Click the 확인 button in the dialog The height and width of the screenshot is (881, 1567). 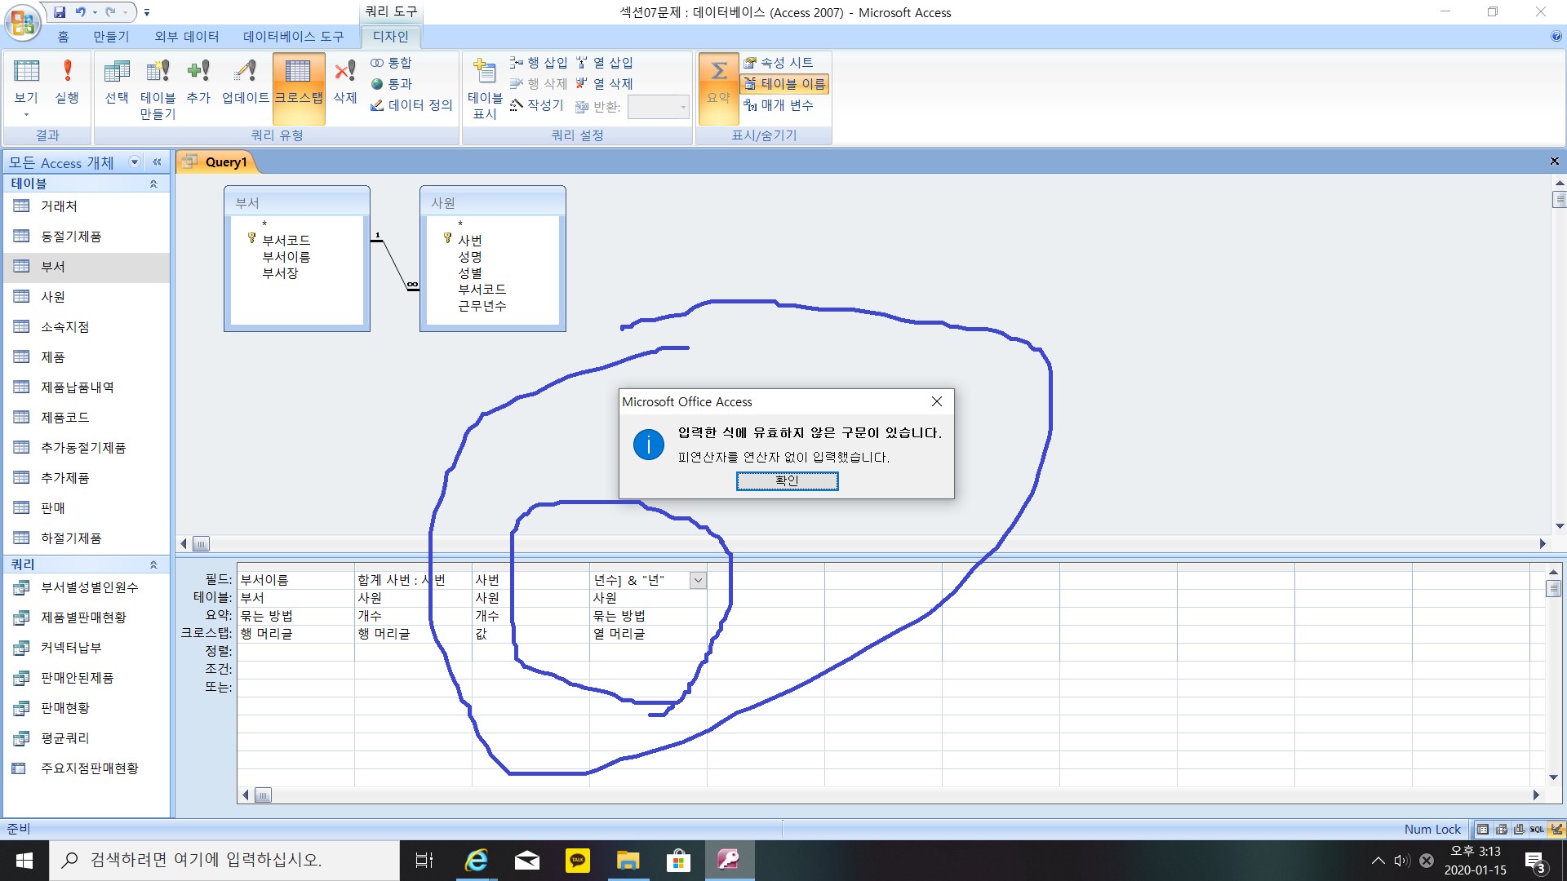click(x=787, y=480)
